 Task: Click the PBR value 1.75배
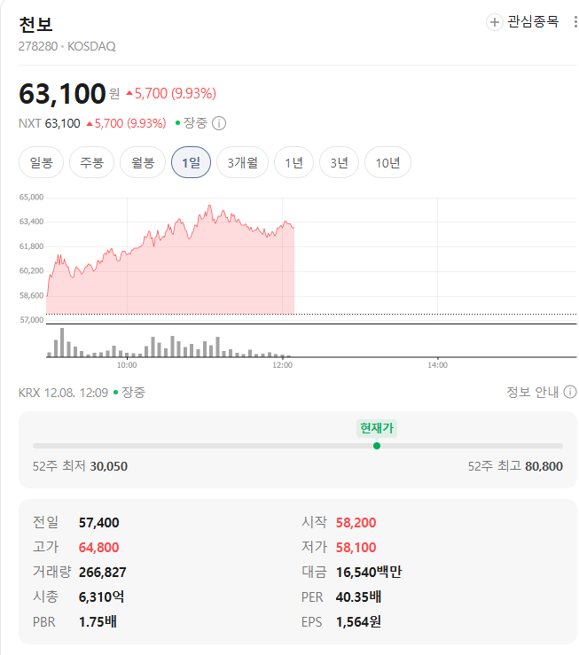pyautogui.click(x=98, y=621)
